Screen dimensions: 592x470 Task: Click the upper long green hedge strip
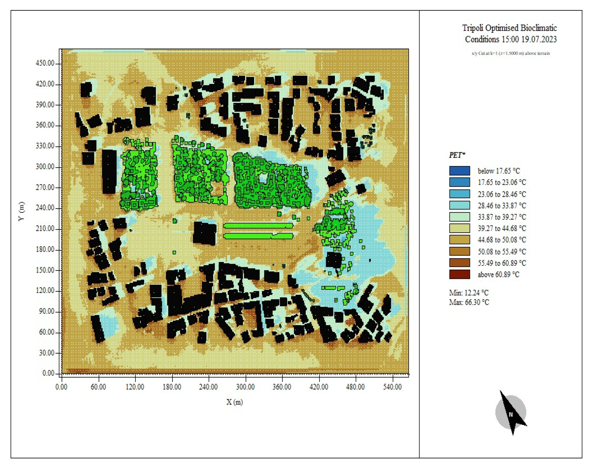pos(258,226)
